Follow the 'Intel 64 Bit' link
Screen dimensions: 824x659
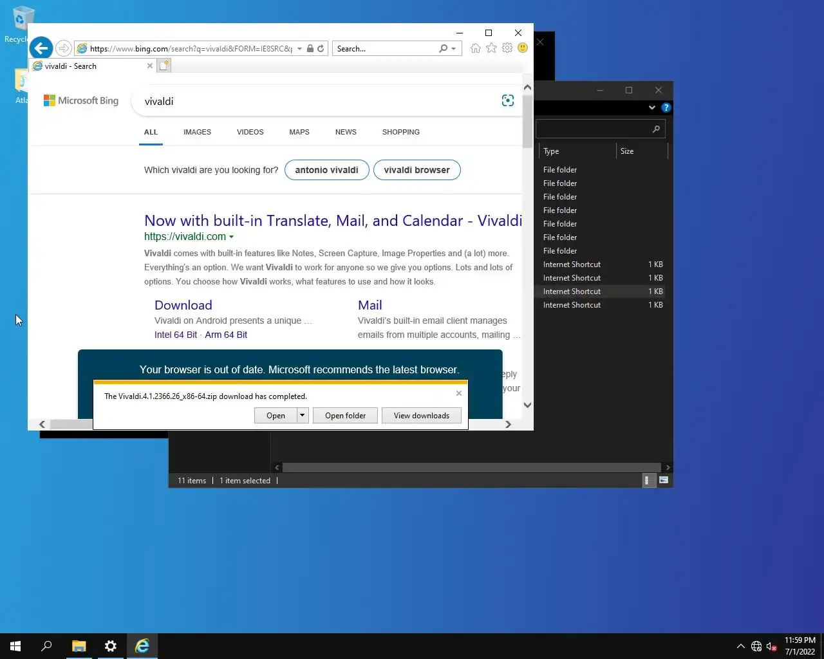pos(176,335)
